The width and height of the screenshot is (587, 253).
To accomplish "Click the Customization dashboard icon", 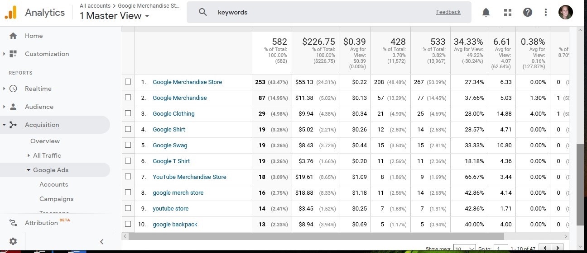I will click(x=13, y=54).
